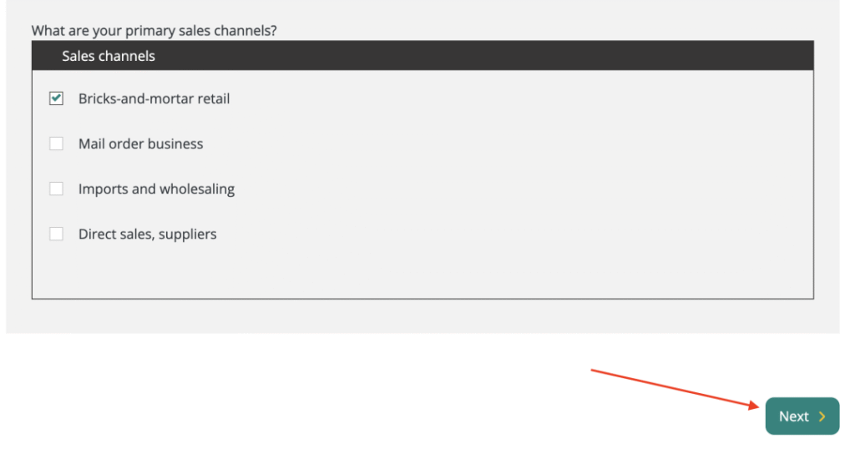Click the primary sales channels question text
The width and height of the screenshot is (855, 454).
(x=154, y=31)
